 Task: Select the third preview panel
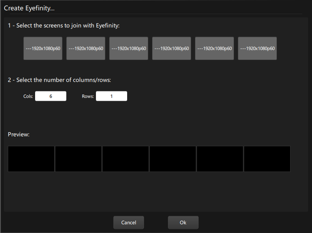coord(125,159)
